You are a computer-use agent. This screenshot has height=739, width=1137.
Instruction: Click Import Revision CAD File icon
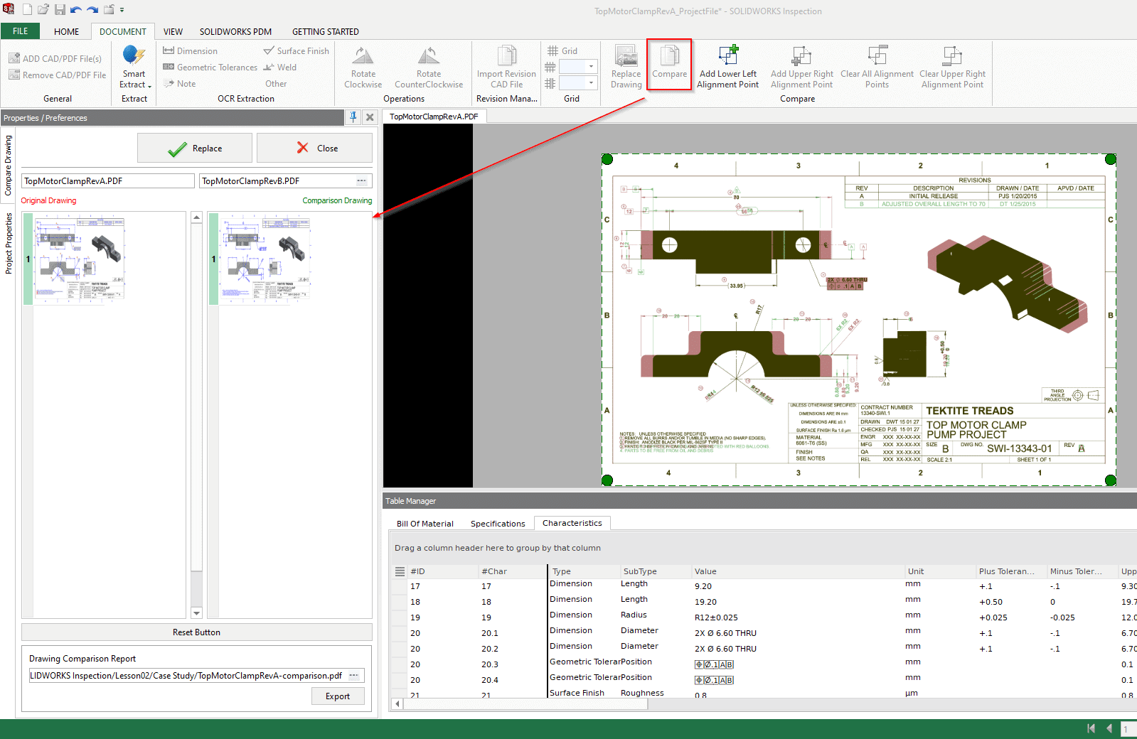click(506, 55)
